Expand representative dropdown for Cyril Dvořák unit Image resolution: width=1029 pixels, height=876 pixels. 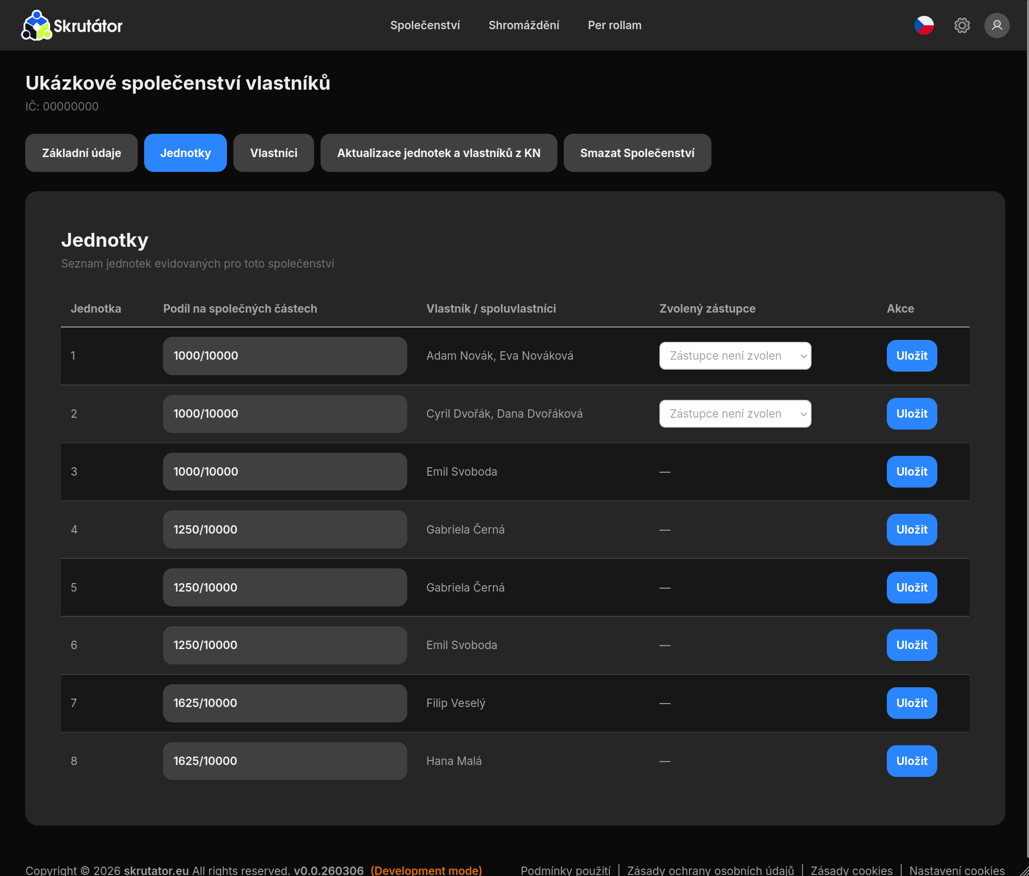click(735, 414)
